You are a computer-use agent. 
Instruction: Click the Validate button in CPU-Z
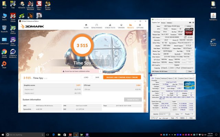[182, 118]
